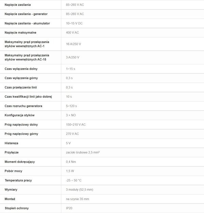Click '3 moduły (52,5 mm)' dimension value
Viewport: 204px width, 213px height.
tap(80, 189)
